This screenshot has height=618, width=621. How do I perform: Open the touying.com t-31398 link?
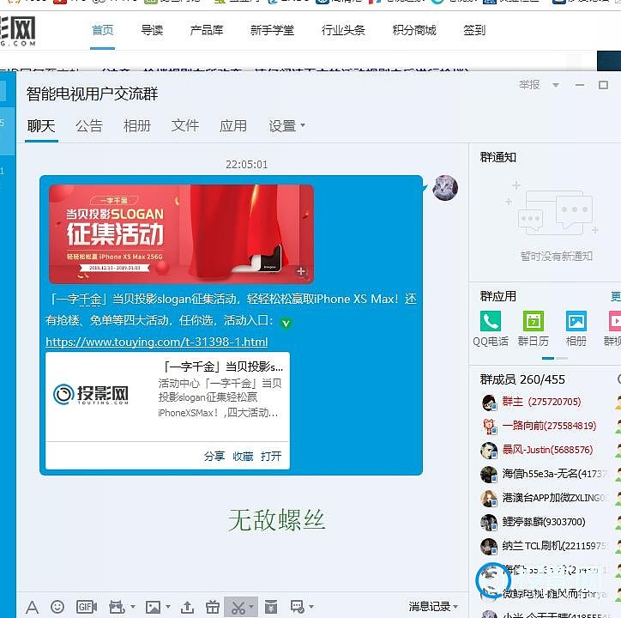click(157, 342)
